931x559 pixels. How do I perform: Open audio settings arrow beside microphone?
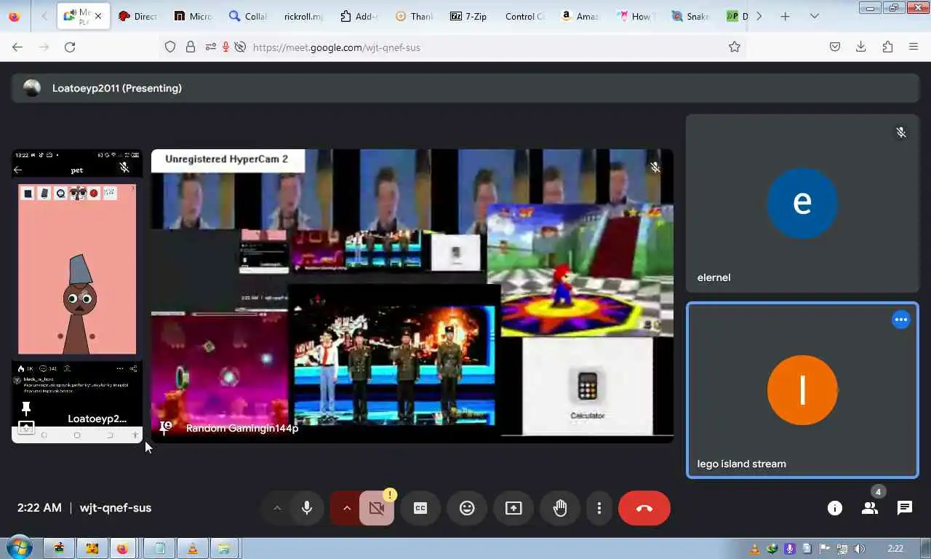(x=277, y=508)
